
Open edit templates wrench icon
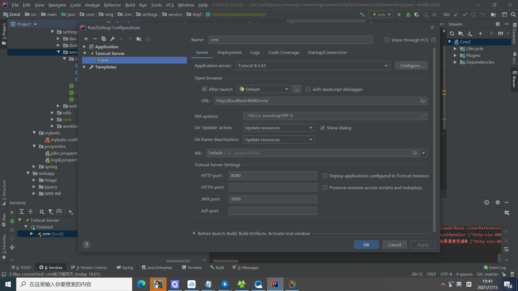coord(113,39)
